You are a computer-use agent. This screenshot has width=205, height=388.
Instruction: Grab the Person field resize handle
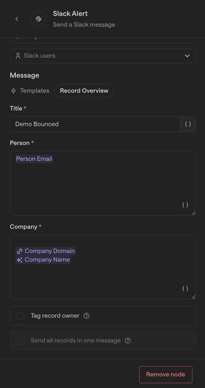(193, 213)
